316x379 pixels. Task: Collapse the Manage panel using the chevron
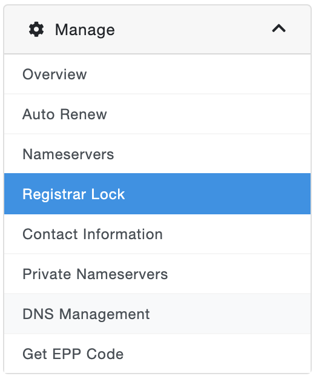pyautogui.click(x=279, y=28)
